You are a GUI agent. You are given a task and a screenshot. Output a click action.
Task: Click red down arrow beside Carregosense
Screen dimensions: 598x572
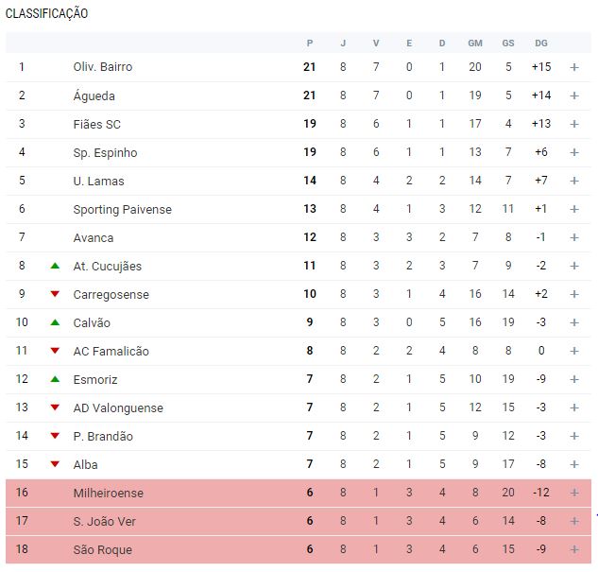point(55,294)
